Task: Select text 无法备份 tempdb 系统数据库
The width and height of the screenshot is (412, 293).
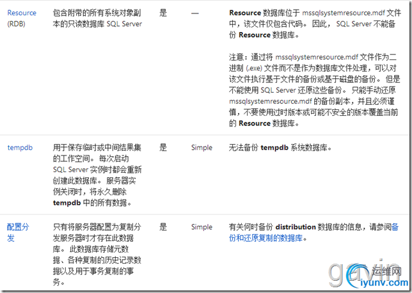Action: [x=280, y=148]
